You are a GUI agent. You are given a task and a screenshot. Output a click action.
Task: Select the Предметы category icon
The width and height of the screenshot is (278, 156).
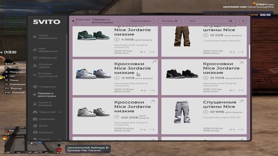pyautogui.click(x=35, y=87)
